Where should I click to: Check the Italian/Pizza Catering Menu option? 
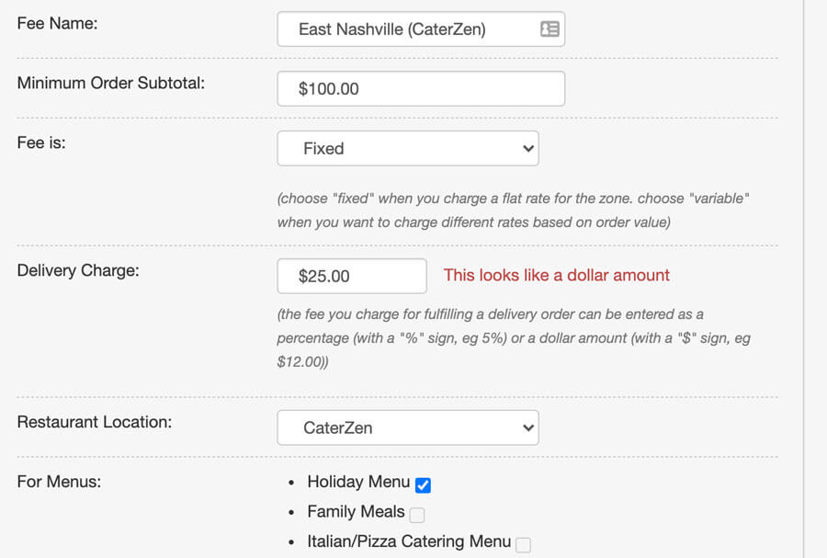(524, 542)
